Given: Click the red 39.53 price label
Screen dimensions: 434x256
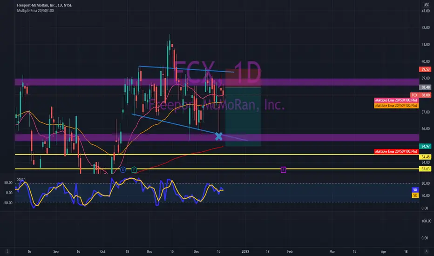Looking at the screenshot, I should point(425,69).
